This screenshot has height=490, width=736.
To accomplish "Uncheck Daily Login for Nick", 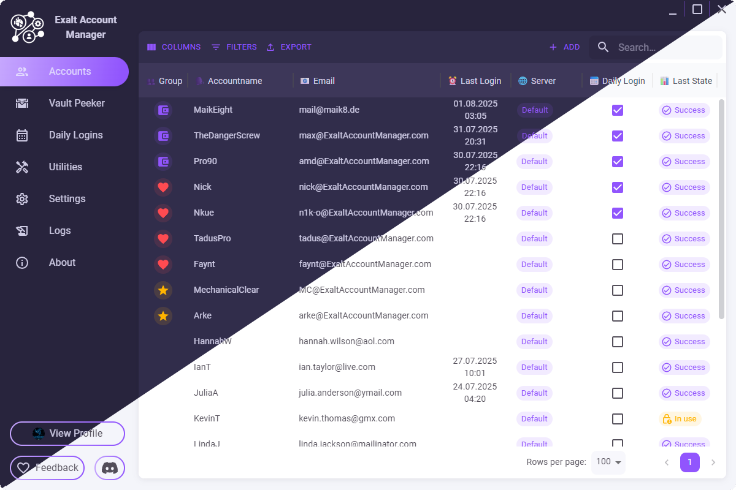I will [x=618, y=187].
